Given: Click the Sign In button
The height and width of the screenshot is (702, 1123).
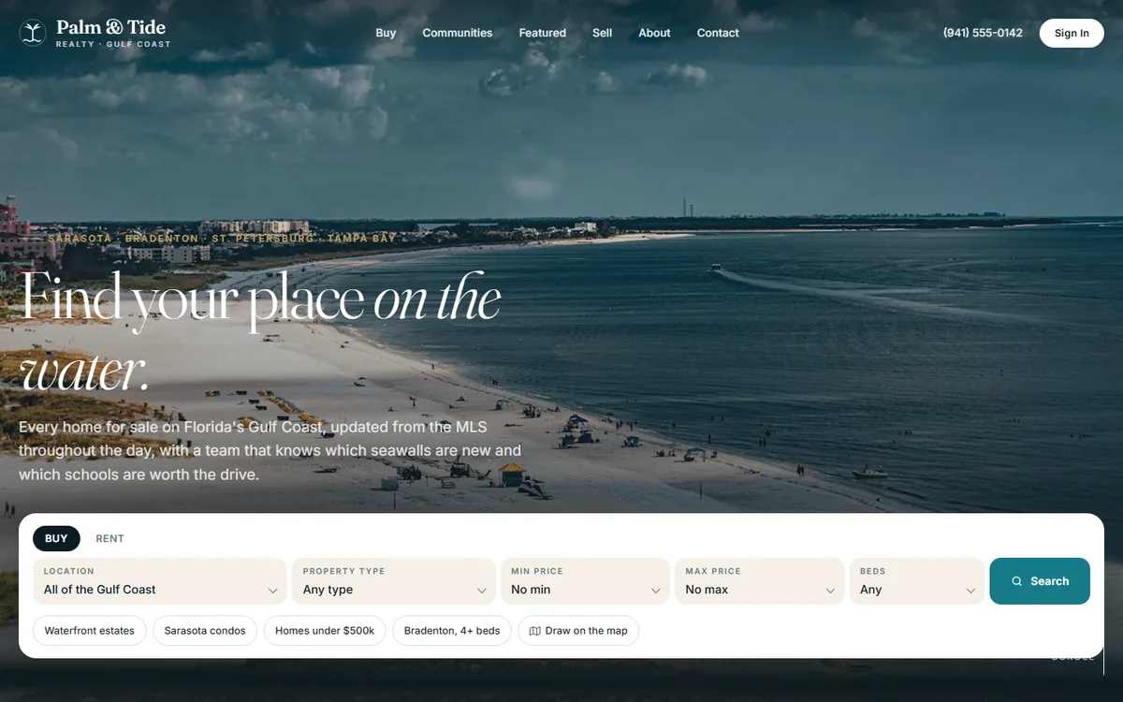Looking at the screenshot, I should (1072, 33).
